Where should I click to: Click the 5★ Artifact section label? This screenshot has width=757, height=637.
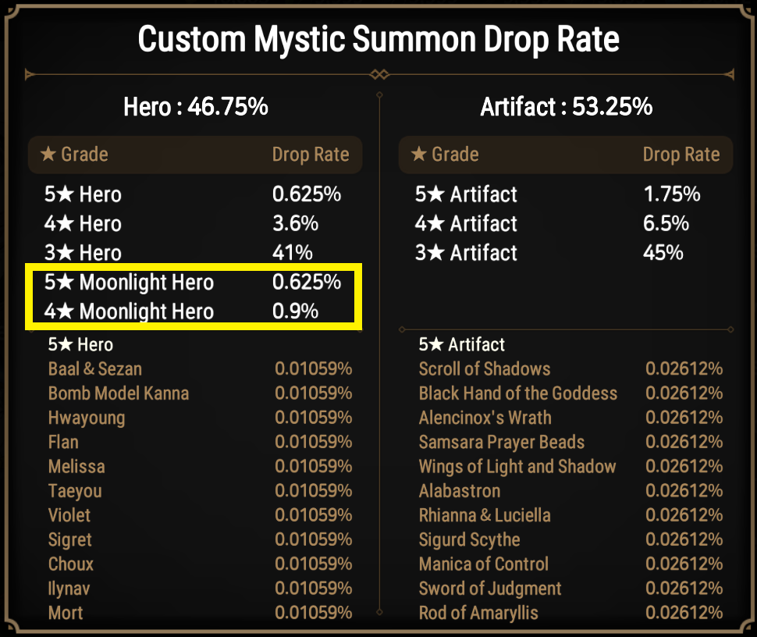click(461, 345)
